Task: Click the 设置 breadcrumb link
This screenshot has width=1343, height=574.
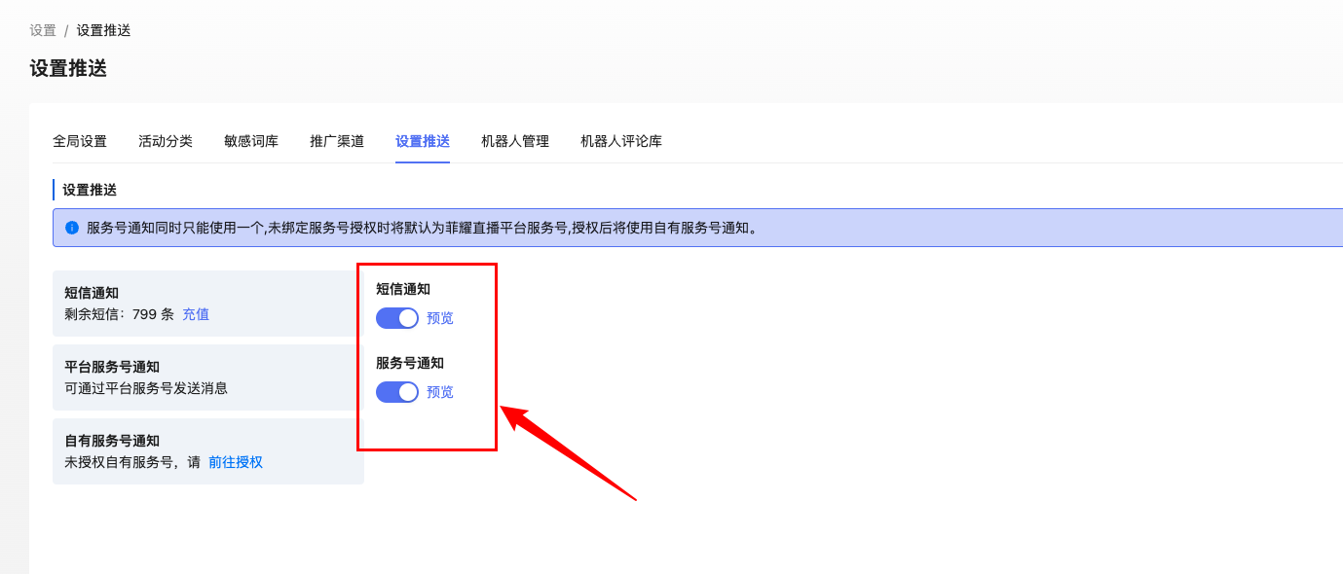Action: [43, 30]
